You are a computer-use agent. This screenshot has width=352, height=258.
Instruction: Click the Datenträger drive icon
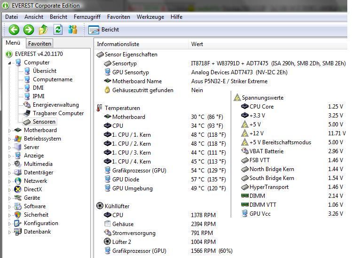point(18,172)
